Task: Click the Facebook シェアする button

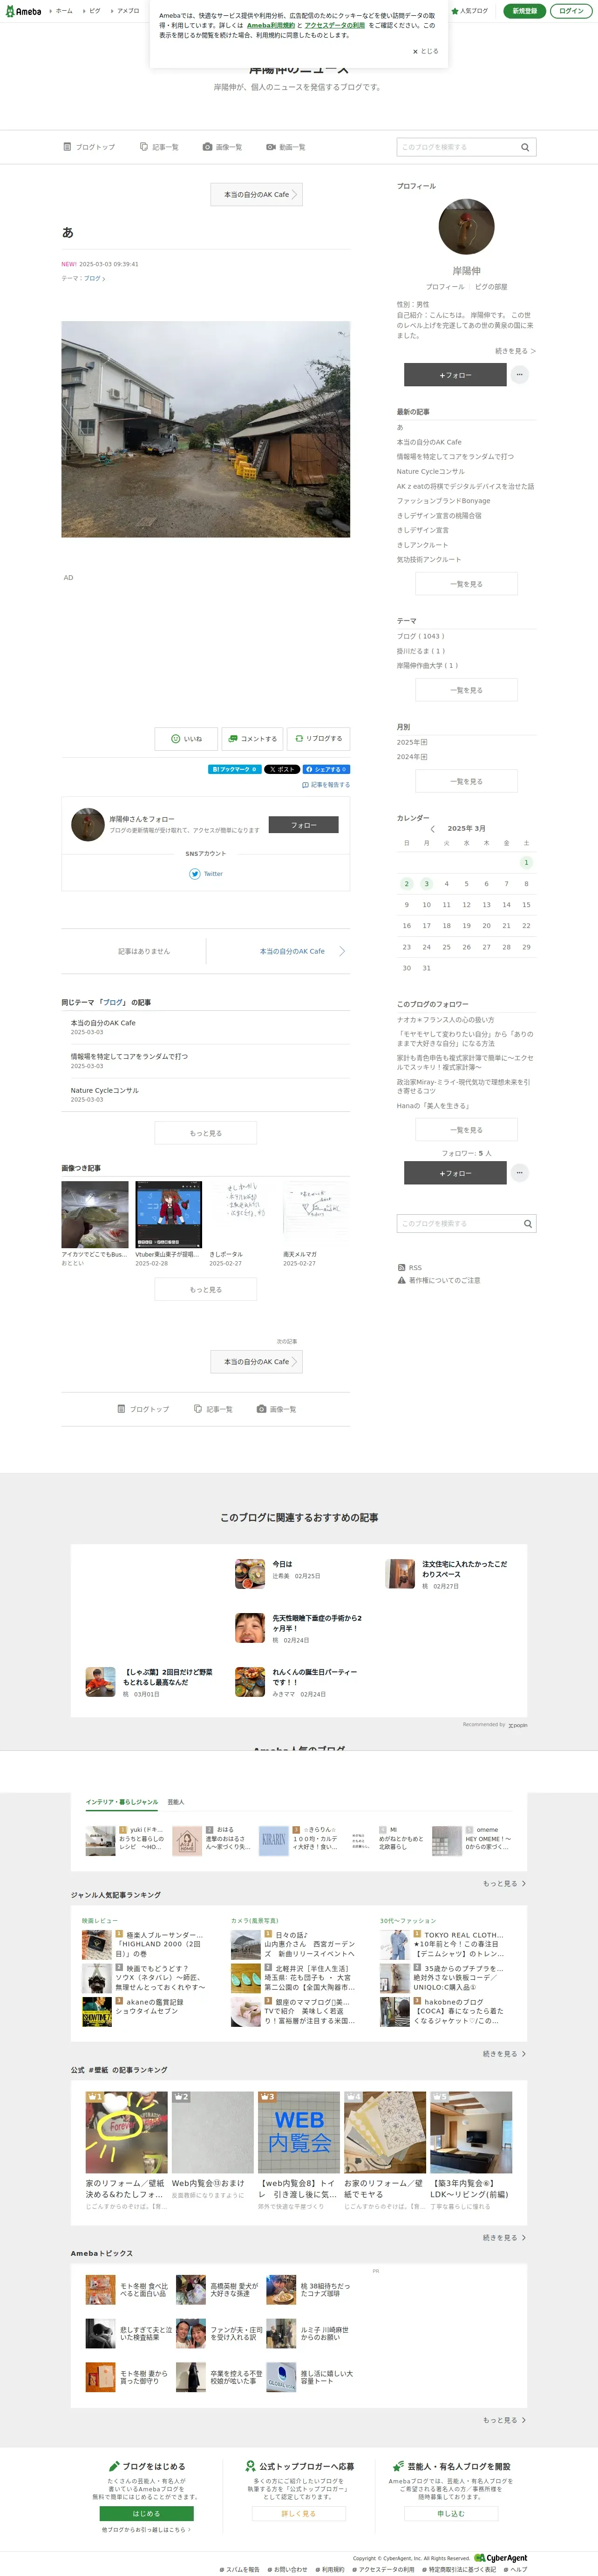Action: 326,769
